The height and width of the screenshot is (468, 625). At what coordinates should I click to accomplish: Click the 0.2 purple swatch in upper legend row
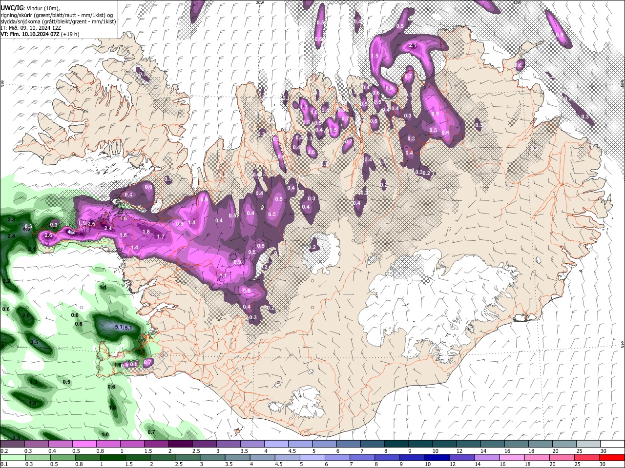pyautogui.click(x=12, y=444)
